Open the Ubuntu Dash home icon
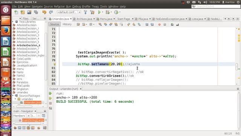Screen dimensions: 241x136 (x=6, y=10)
